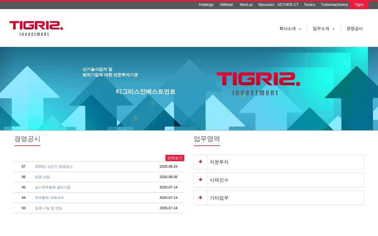Viewport: 378px width, 236px height.
Task: Open the Navcours link
Action: tap(266, 5)
